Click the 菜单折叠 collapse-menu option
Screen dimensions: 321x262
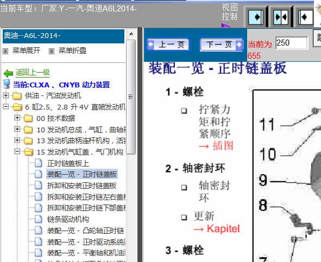click(x=72, y=50)
